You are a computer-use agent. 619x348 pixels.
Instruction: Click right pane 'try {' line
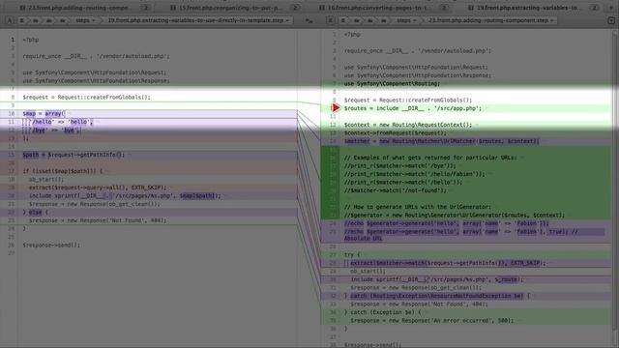coord(352,255)
